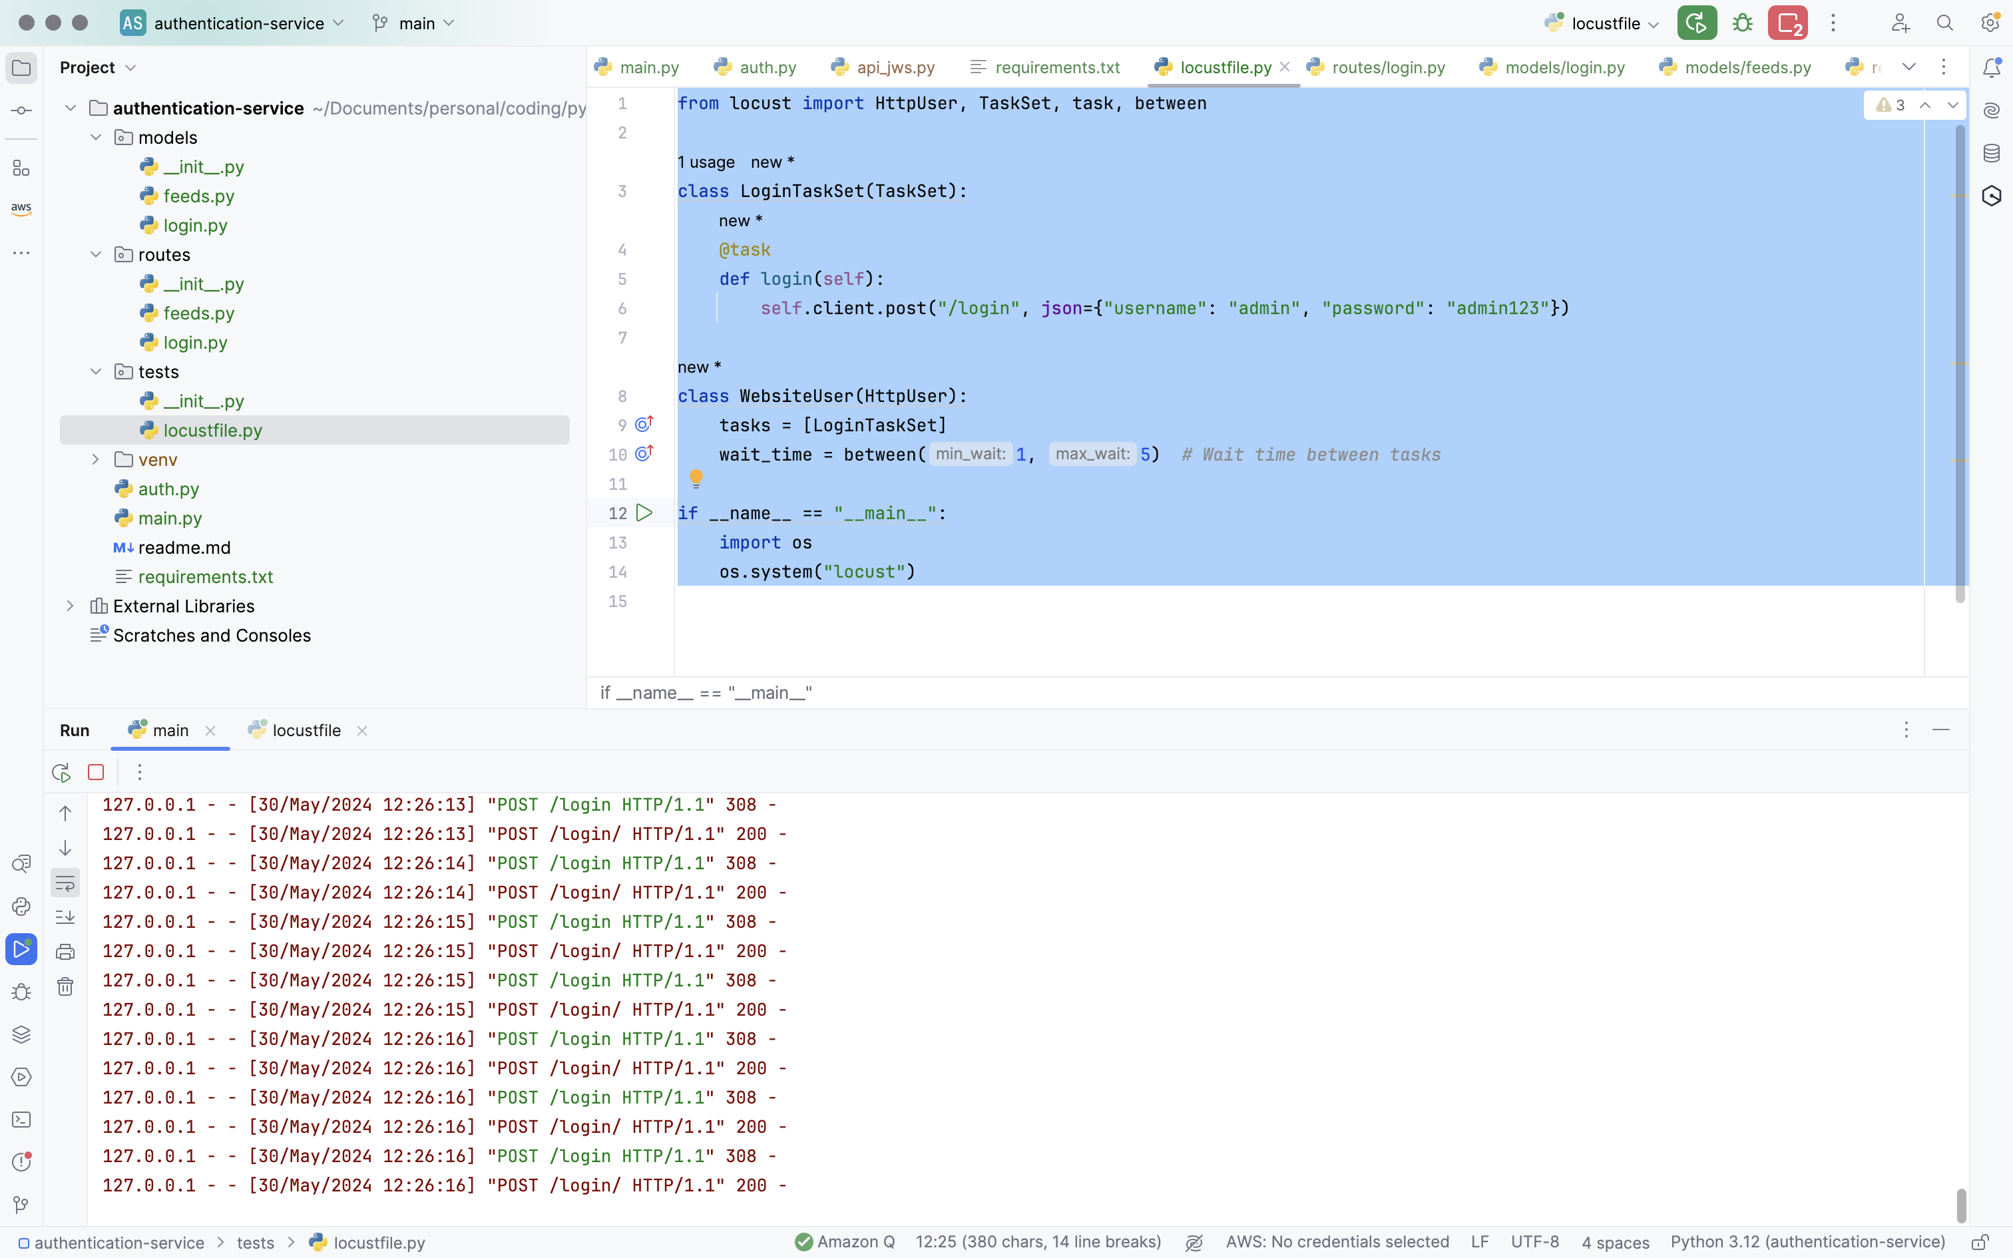Go to next highlighted warning arrow
This screenshot has width=2013, height=1258.
point(1952,105)
